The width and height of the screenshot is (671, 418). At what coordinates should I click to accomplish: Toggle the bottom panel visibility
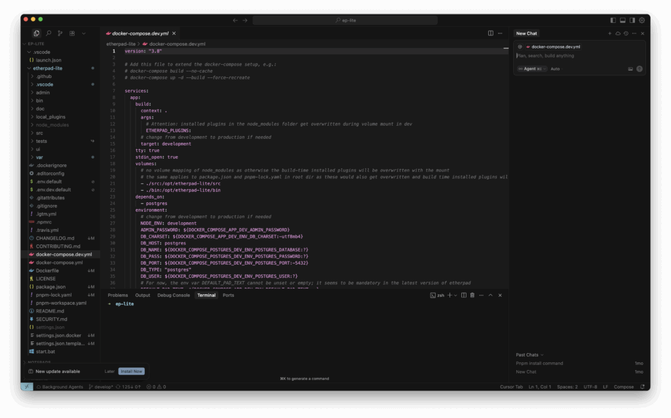(x=623, y=20)
